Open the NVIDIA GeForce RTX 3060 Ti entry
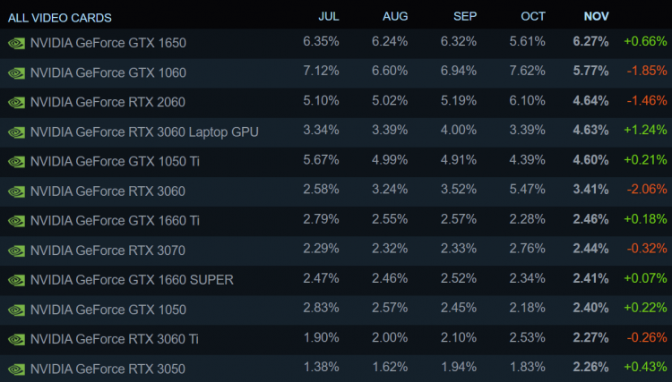Image resolution: width=672 pixels, height=382 pixels. click(x=115, y=338)
